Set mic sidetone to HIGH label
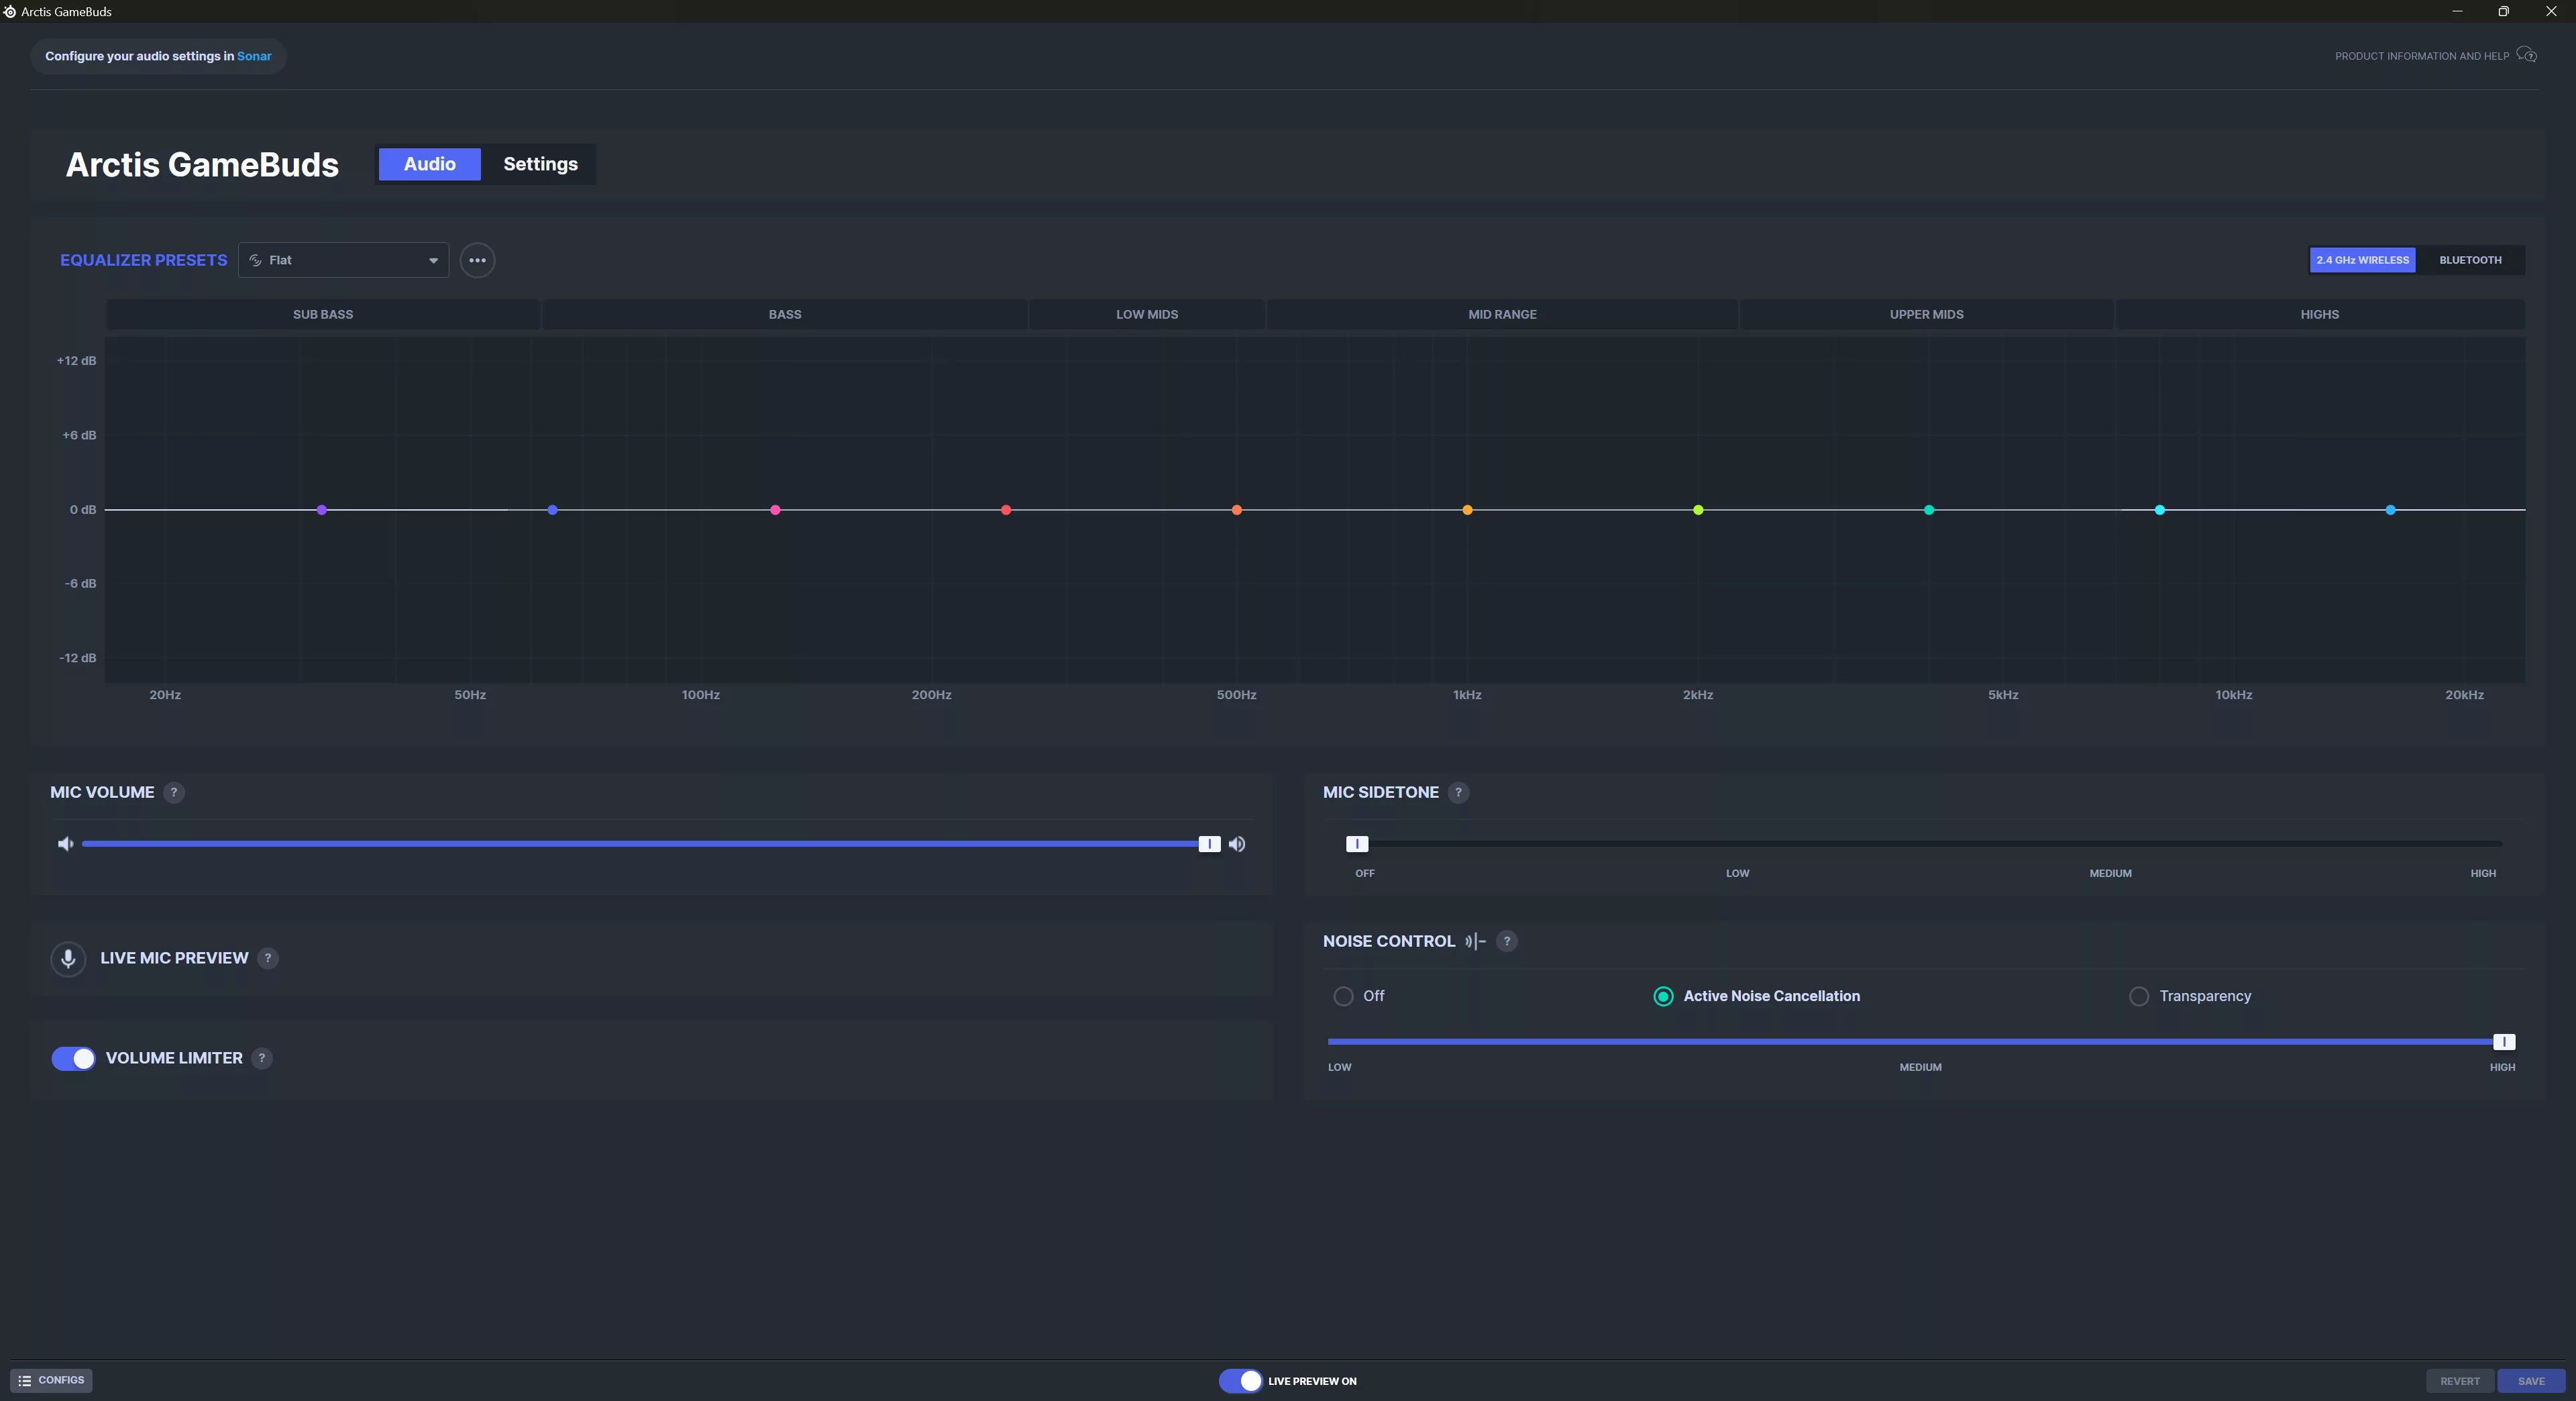Viewport: 2576px width, 1401px height. (2483, 873)
